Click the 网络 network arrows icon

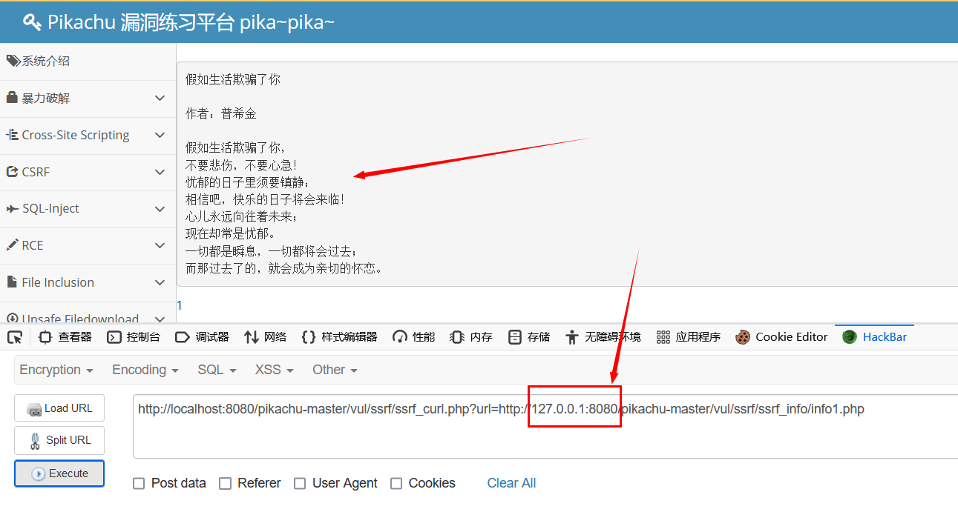(252, 337)
